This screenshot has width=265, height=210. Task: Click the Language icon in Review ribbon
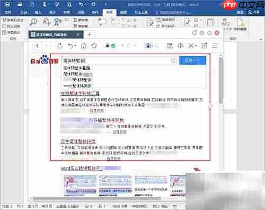point(58,22)
